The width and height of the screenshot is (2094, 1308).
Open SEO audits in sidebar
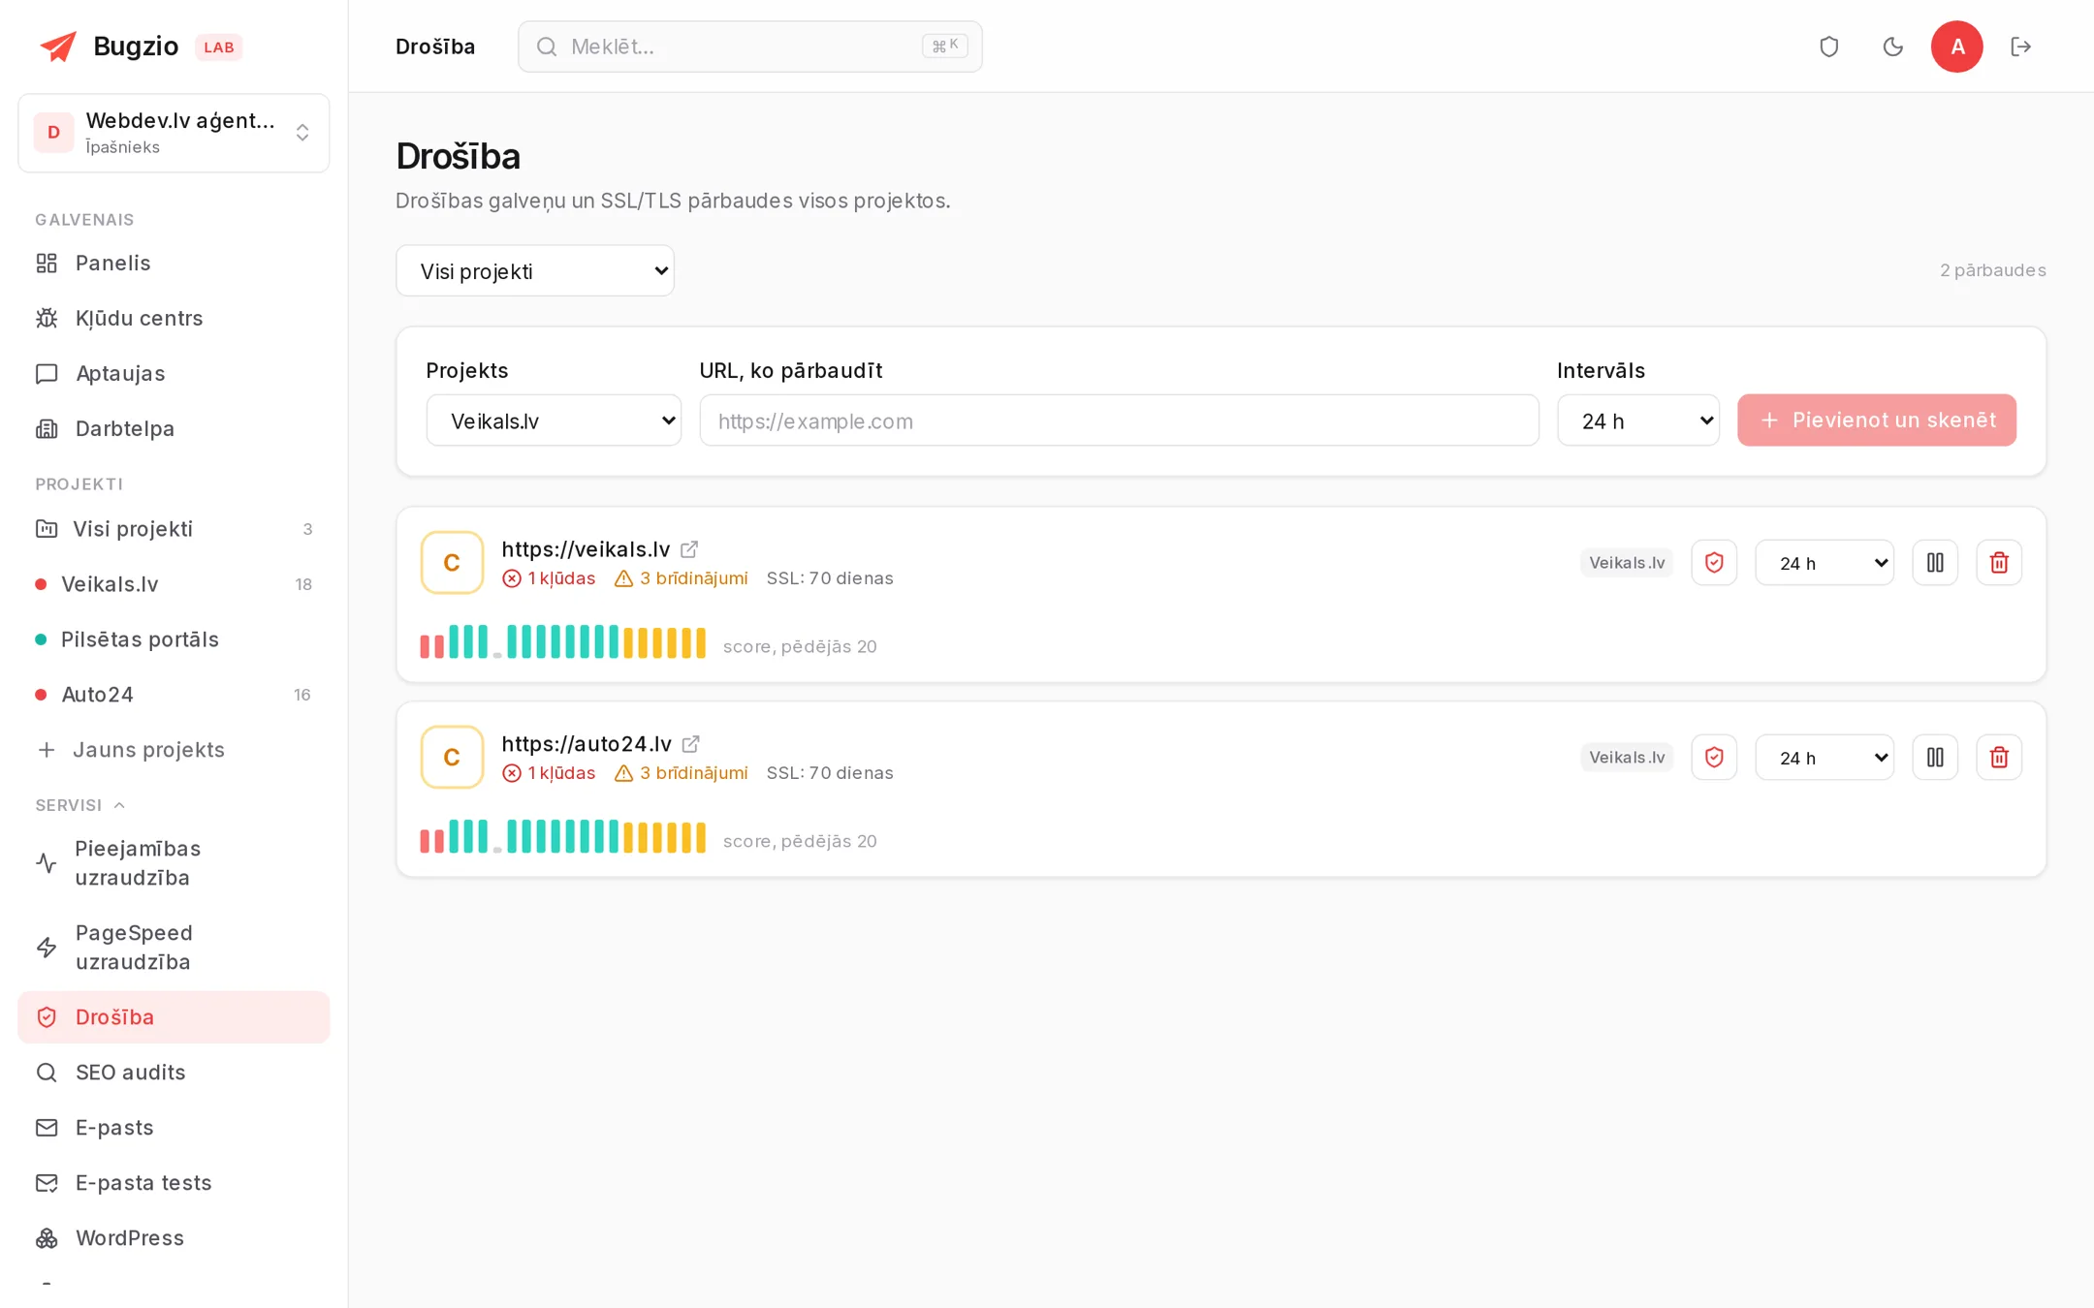[x=174, y=1073]
